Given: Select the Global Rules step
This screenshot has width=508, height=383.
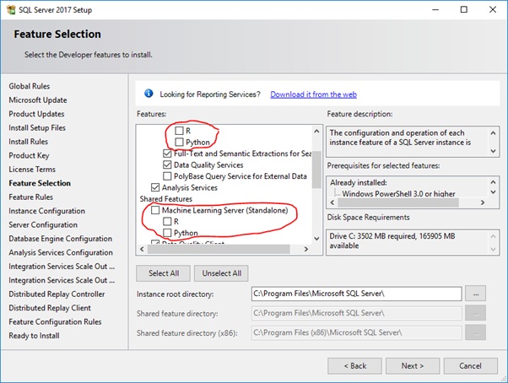Looking at the screenshot, I should tap(30, 86).
